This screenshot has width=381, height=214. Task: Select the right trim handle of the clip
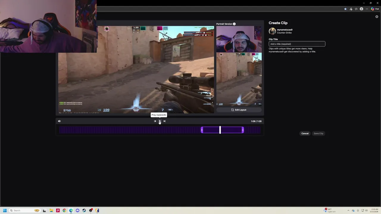pos(243,130)
